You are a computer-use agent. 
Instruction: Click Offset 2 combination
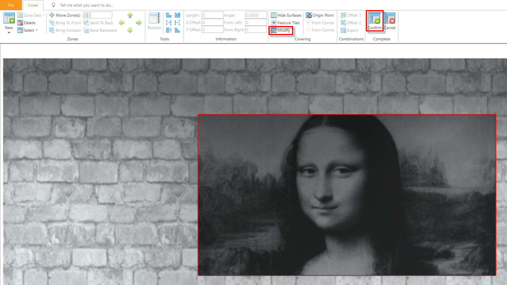pyautogui.click(x=351, y=23)
